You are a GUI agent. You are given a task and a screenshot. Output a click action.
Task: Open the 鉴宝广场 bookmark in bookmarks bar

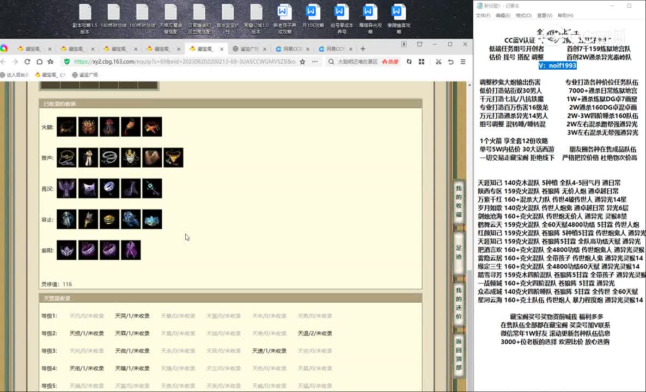[x=86, y=75]
